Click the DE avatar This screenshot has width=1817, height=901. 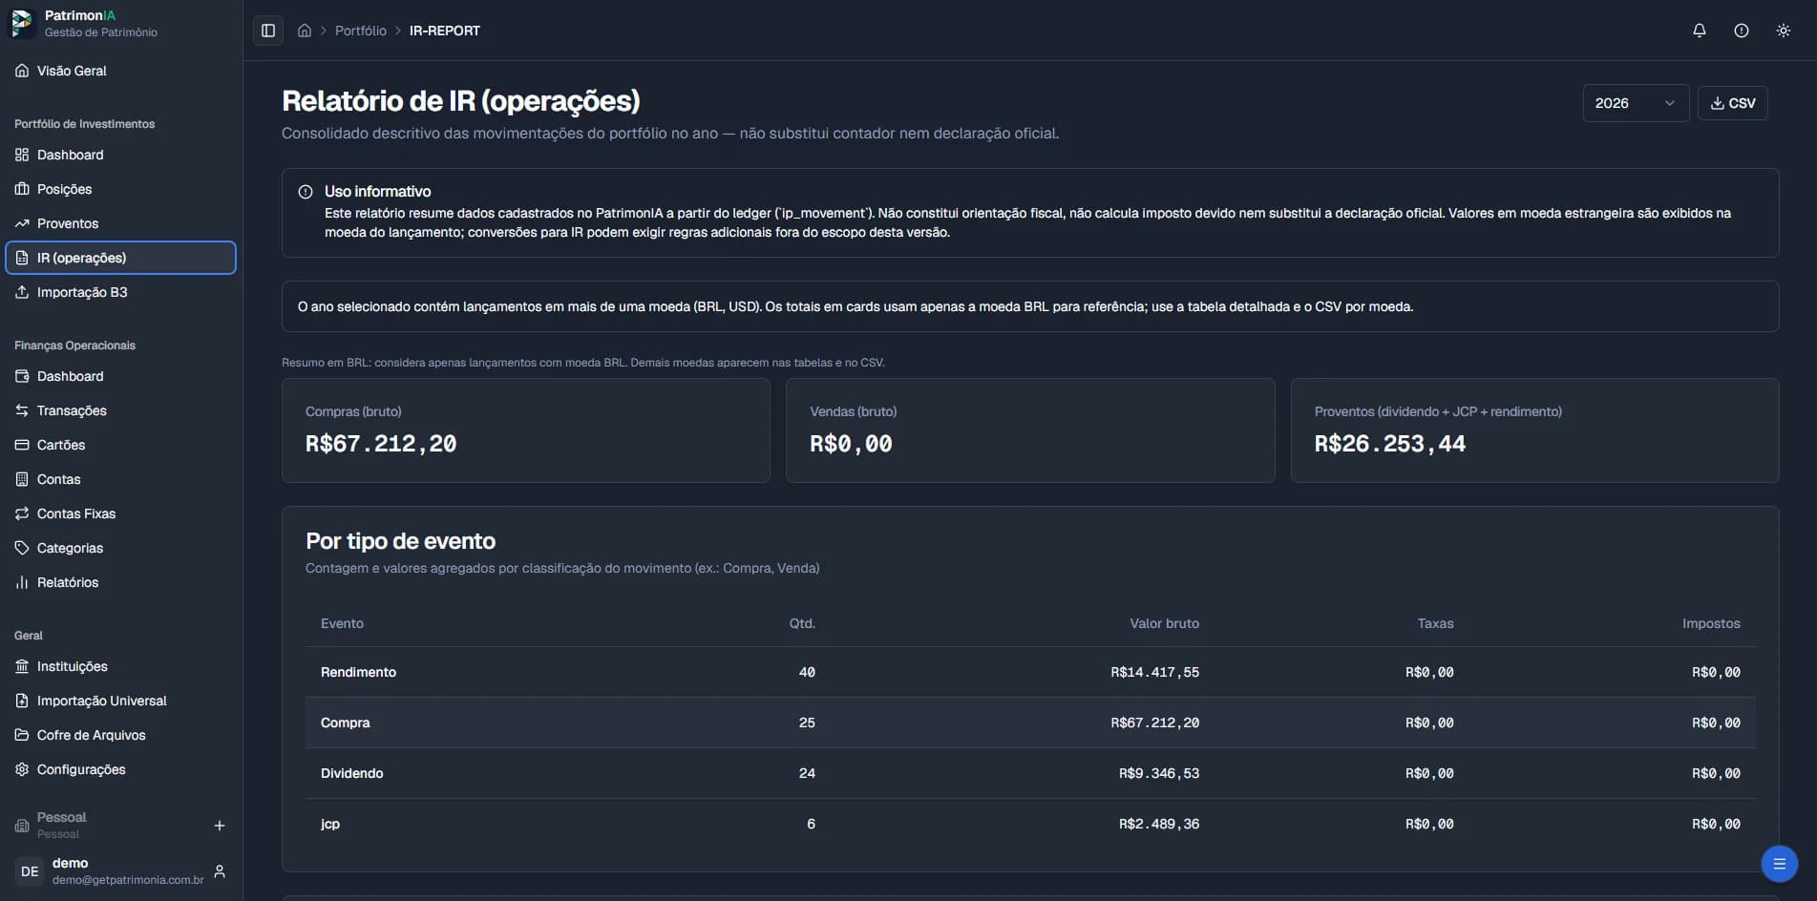point(30,871)
